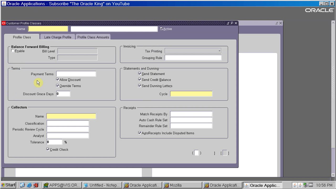This screenshot has width=336, height=189.
Task: Close the background window behind Customer Profile Classes
Action: click(281, 23)
